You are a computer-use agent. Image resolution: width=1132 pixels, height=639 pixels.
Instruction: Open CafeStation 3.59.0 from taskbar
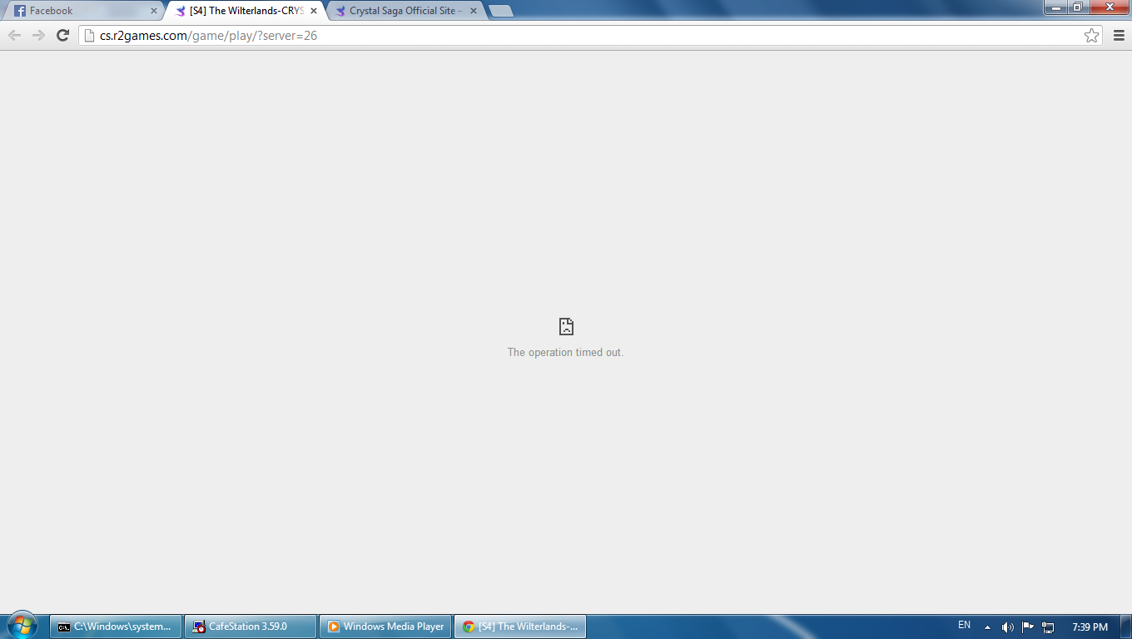251,627
